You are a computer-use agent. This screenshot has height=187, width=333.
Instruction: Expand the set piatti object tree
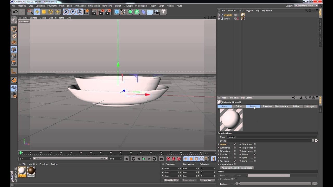[219, 15]
